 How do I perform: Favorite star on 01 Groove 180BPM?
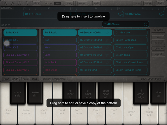pos(107,33)
